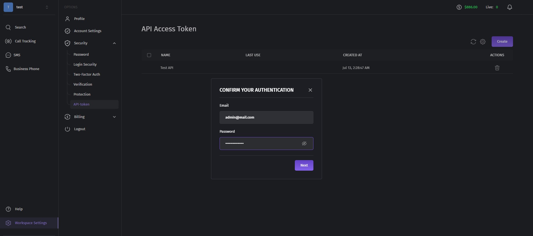Open Workspace Settings
The image size is (533, 236).
tap(29, 223)
